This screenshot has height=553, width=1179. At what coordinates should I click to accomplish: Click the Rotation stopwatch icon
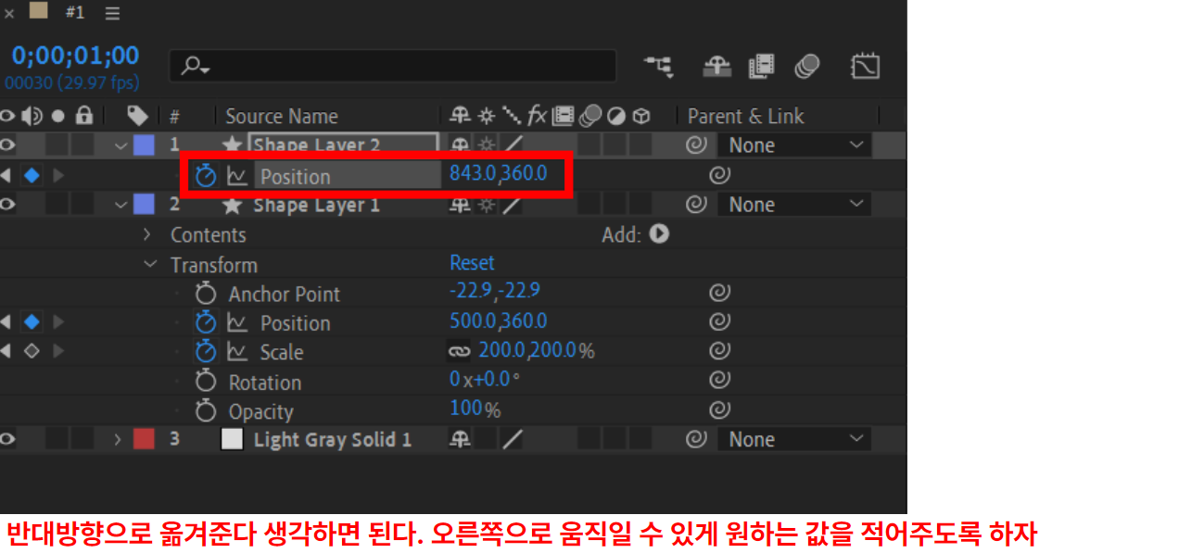pos(206,382)
